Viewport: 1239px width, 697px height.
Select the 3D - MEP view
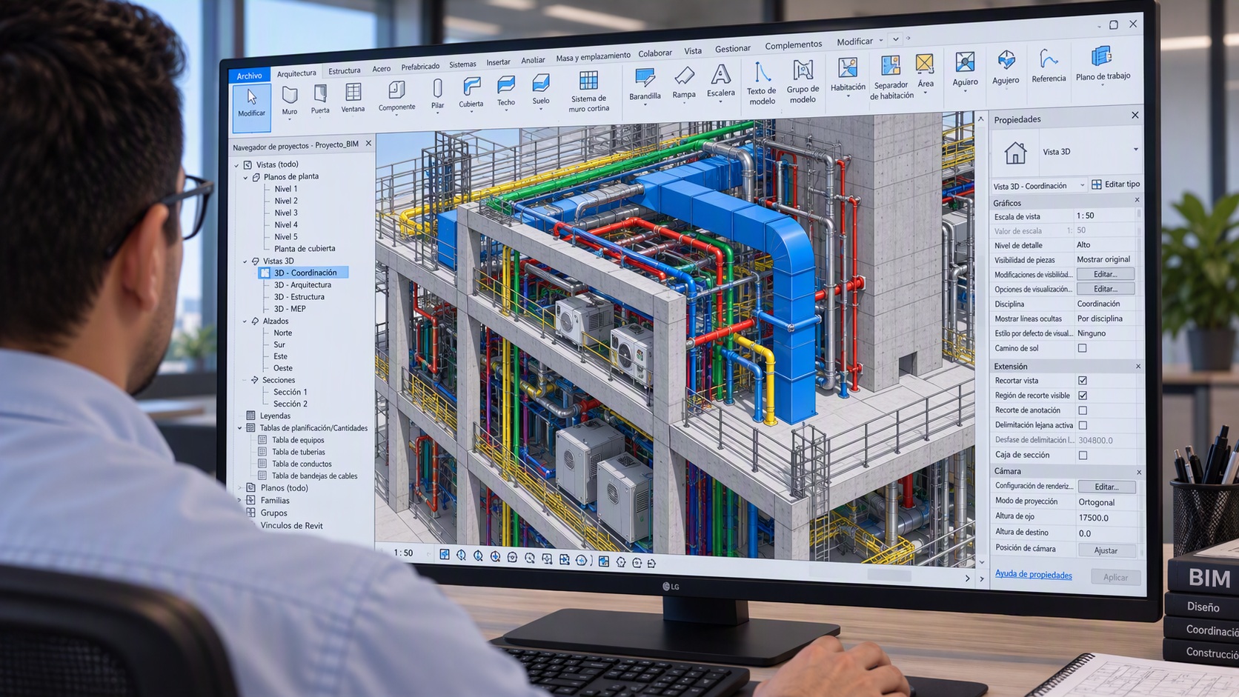[x=290, y=309]
